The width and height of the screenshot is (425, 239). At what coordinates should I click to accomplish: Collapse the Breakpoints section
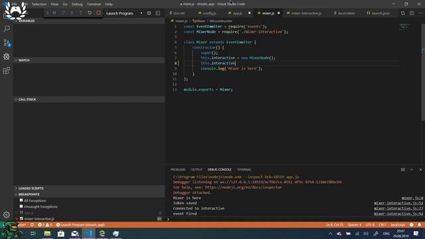[89, 195]
